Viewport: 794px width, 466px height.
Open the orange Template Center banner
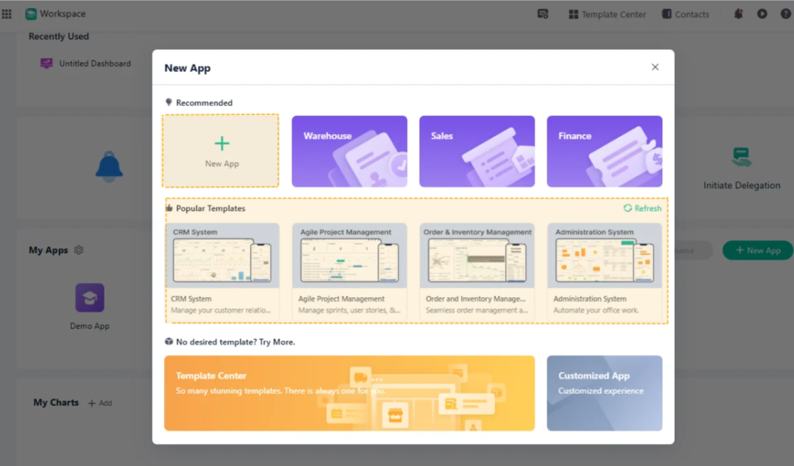pos(349,393)
